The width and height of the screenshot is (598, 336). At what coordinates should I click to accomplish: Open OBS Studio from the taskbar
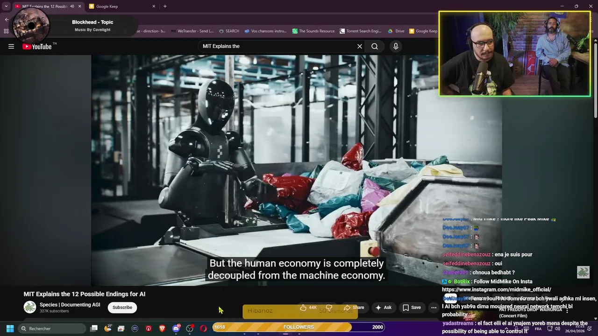(190, 329)
